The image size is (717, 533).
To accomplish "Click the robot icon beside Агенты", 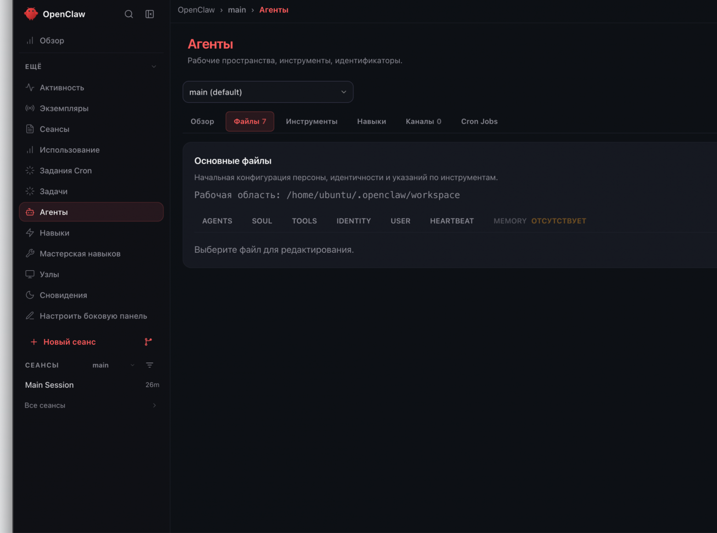I will pos(30,212).
